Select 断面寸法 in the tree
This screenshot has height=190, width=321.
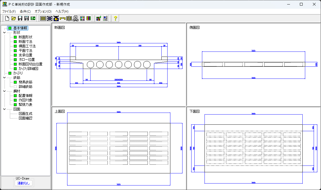click(x=25, y=42)
